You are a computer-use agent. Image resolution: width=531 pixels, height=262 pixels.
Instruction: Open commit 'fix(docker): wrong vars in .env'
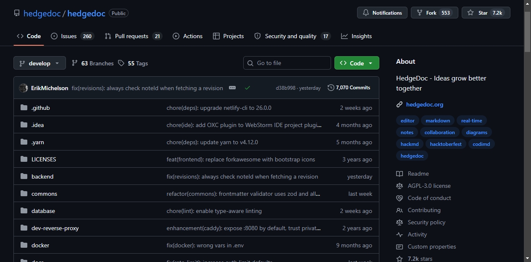click(x=205, y=245)
